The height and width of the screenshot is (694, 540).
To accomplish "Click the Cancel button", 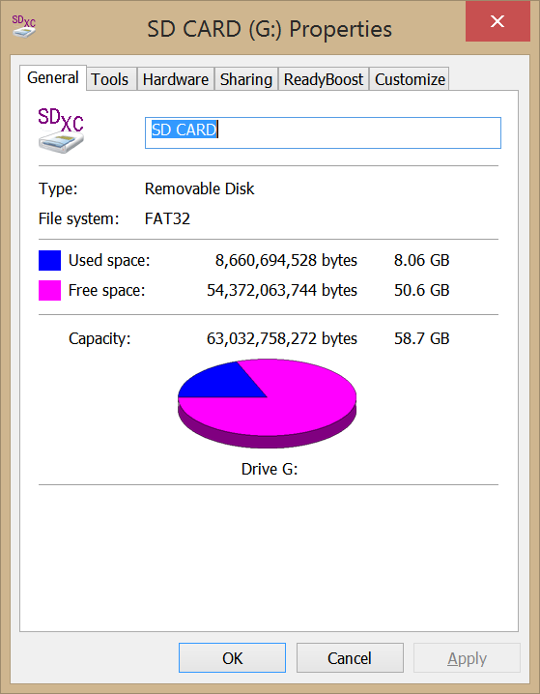I will [x=350, y=658].
